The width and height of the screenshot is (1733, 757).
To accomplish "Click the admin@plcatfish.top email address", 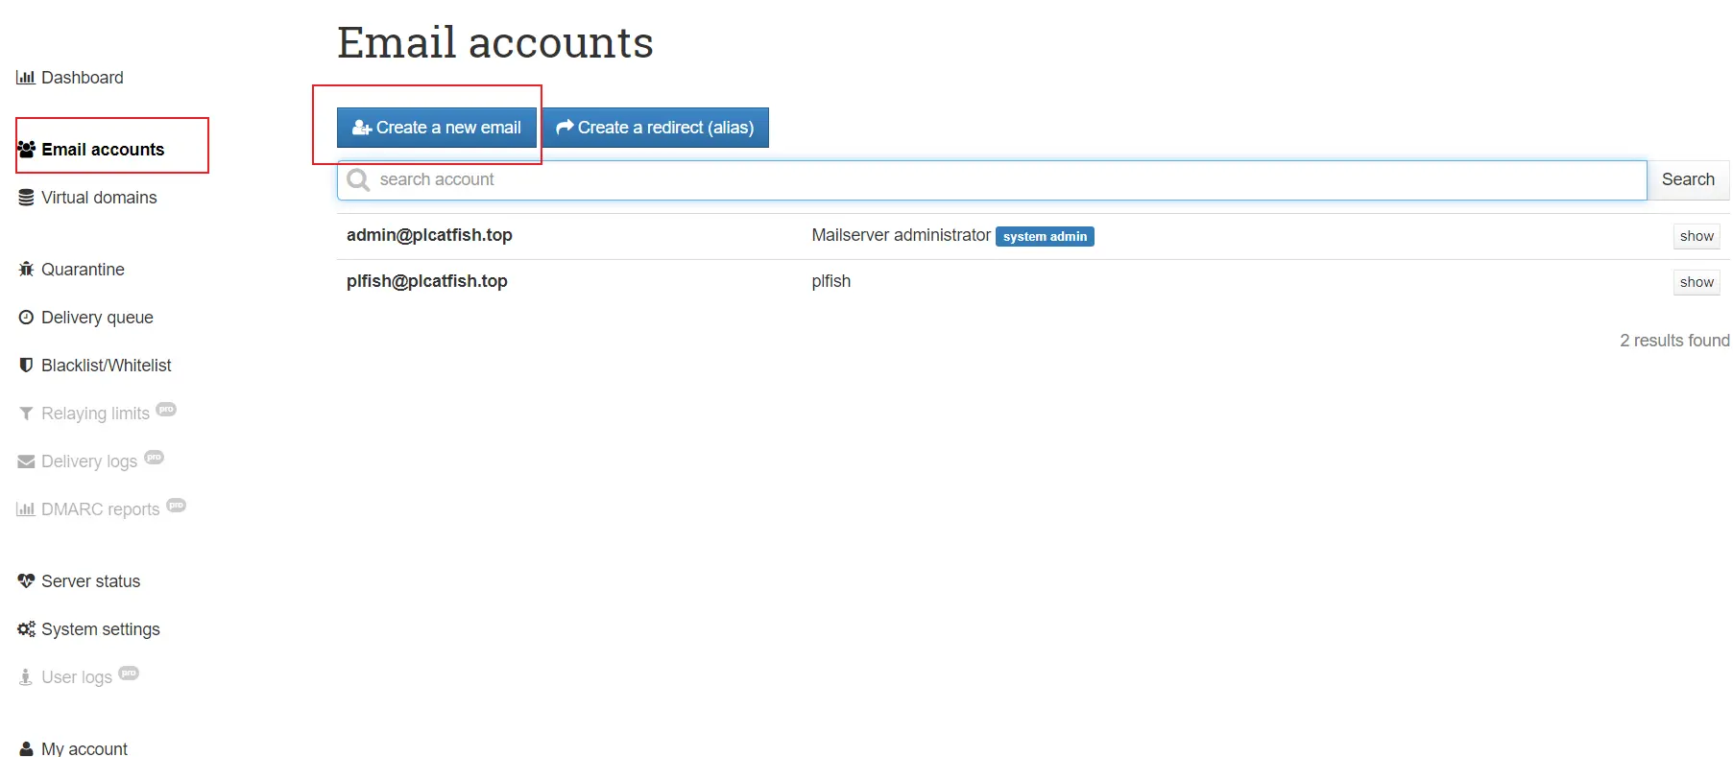I will (x=429, y=235).
